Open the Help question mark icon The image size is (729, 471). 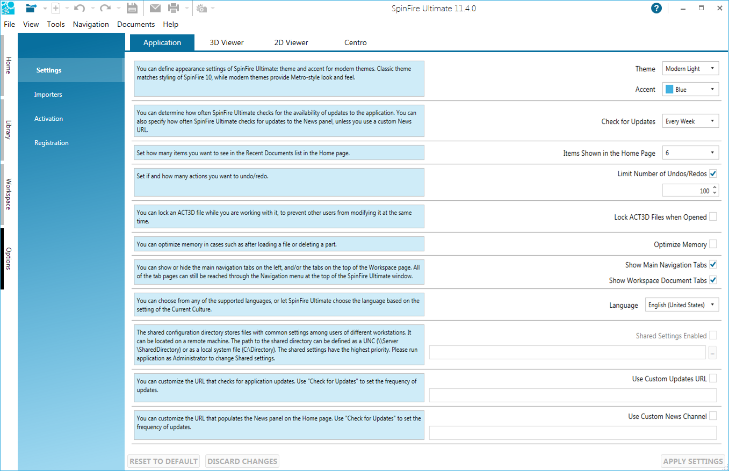point(656,8)
